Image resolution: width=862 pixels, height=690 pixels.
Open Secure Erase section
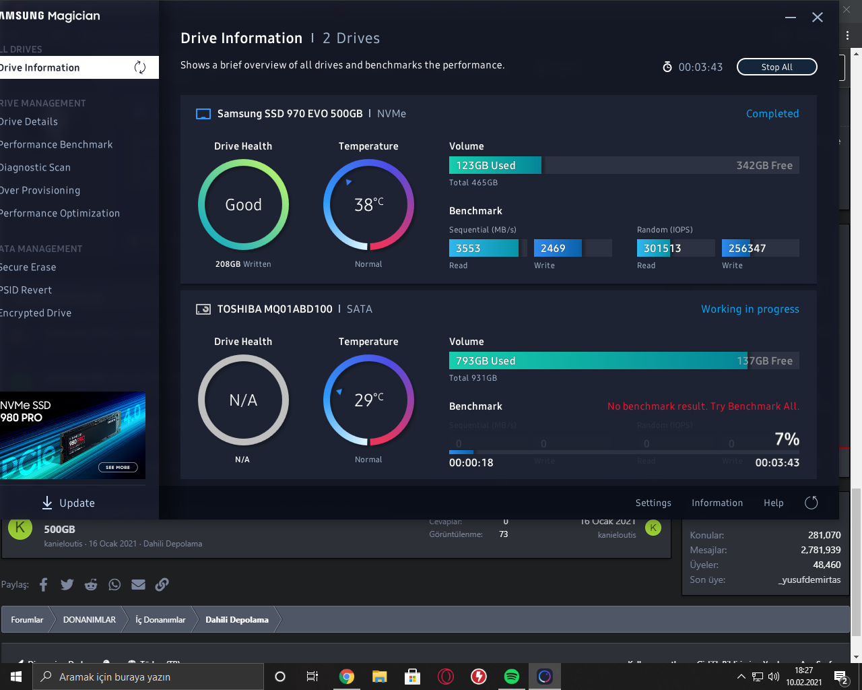coord(28,267)
